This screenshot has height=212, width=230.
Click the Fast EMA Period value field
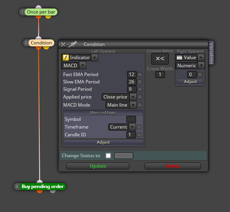point(132,75)
